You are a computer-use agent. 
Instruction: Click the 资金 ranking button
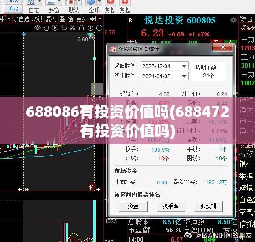click(133, 206)
